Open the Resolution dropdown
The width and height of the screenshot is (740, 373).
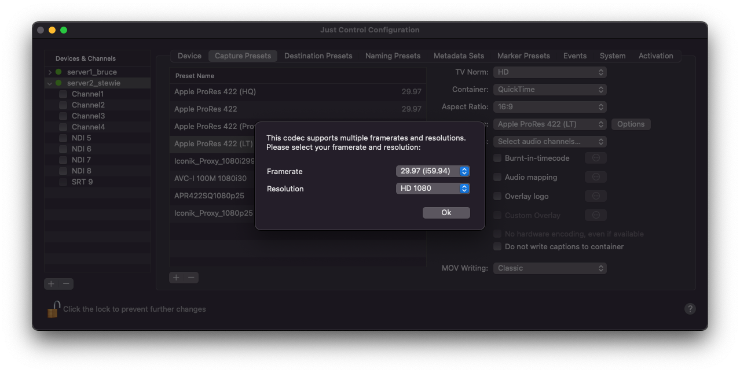point(433,189)
